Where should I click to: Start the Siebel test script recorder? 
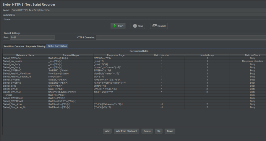coord(118,26)
